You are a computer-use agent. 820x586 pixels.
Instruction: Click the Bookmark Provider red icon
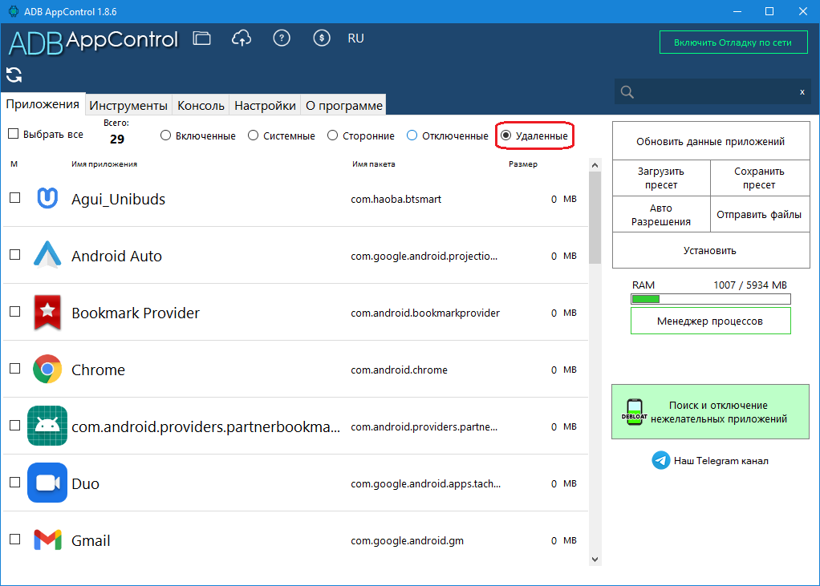point(47,313)
